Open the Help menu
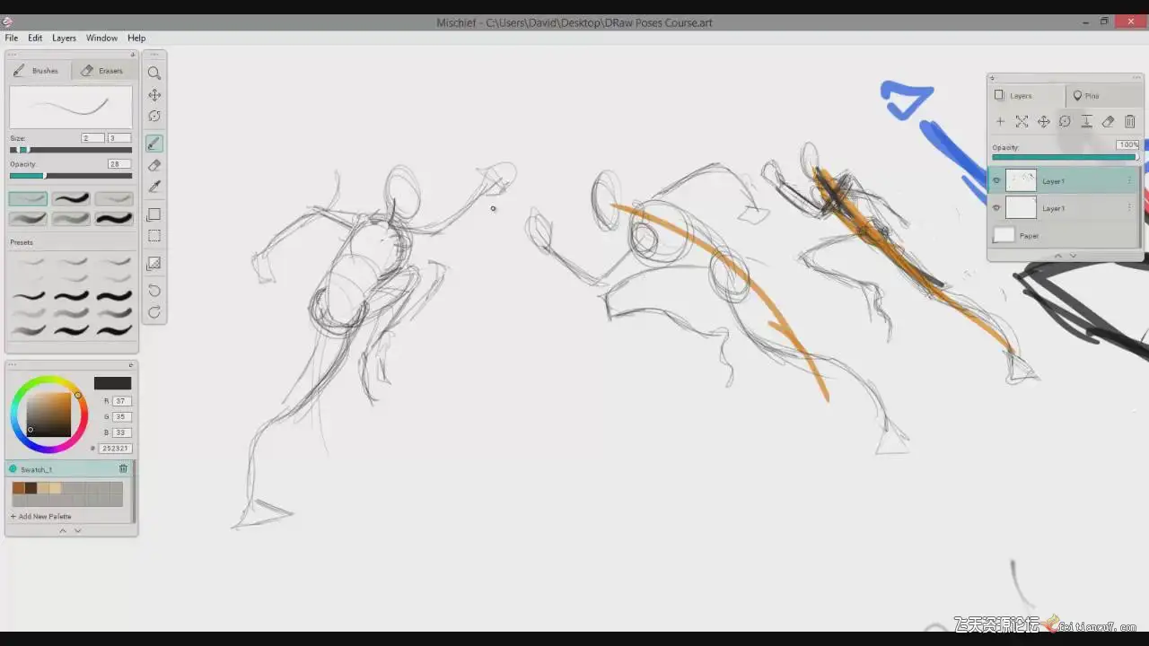The image size is (1149, 646). pyautogui.click(x=136, y=38)
